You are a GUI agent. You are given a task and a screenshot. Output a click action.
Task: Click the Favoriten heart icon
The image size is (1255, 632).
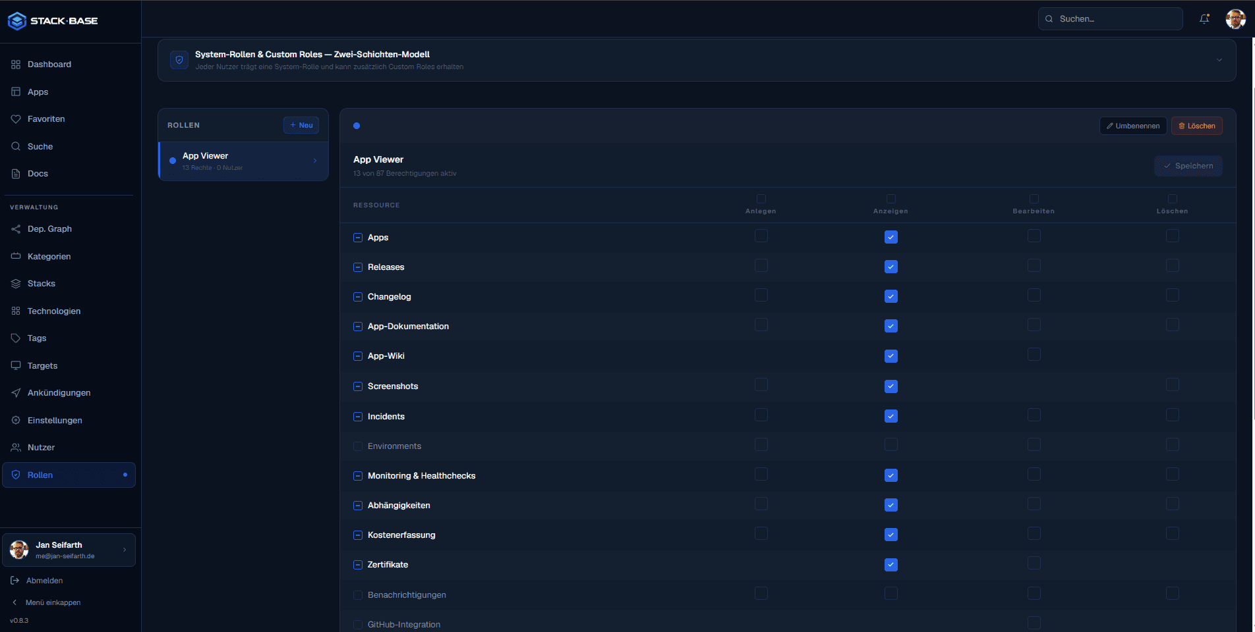click(16, 119)
